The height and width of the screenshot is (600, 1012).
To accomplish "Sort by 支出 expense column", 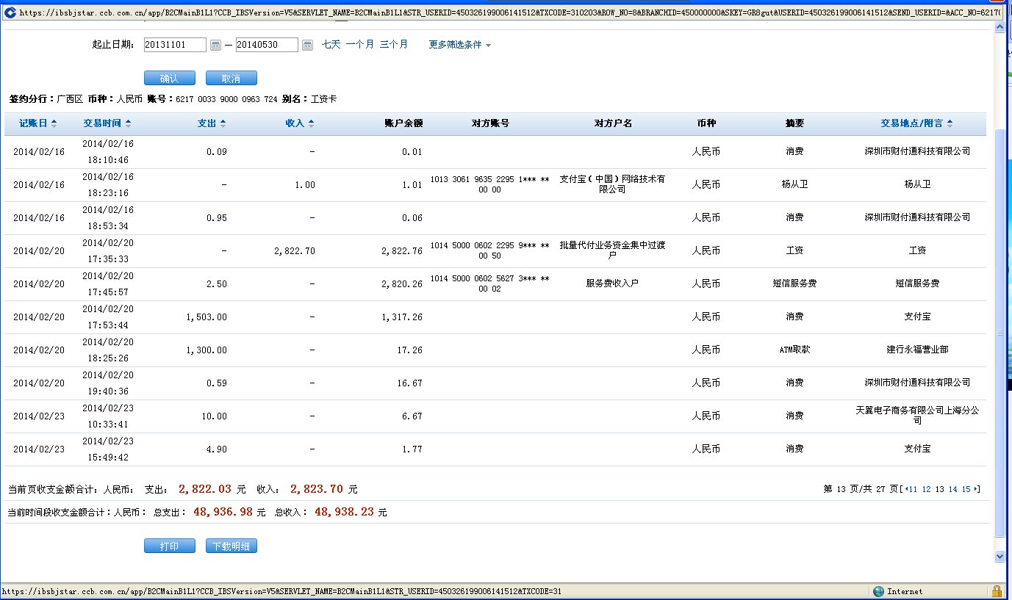I will (212, 123).
